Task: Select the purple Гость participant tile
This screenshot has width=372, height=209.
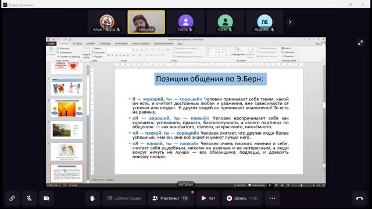Action: 185,22
